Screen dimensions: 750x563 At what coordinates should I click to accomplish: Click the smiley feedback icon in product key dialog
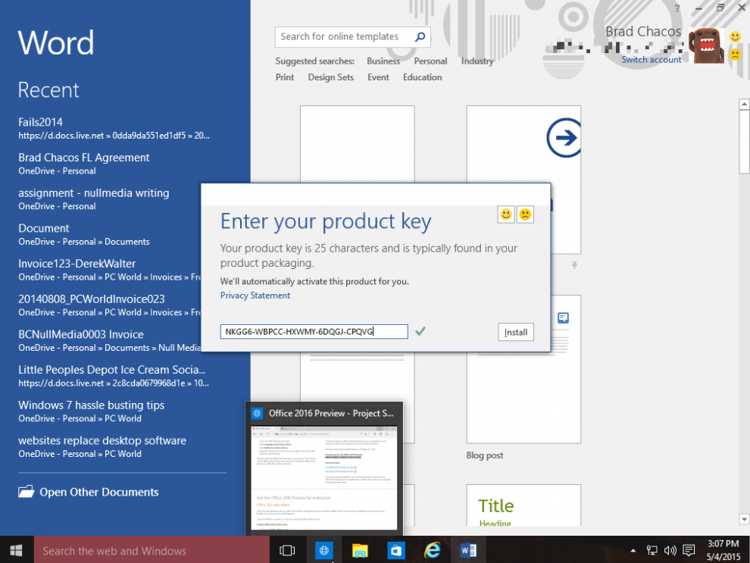(x=506, y=214)
